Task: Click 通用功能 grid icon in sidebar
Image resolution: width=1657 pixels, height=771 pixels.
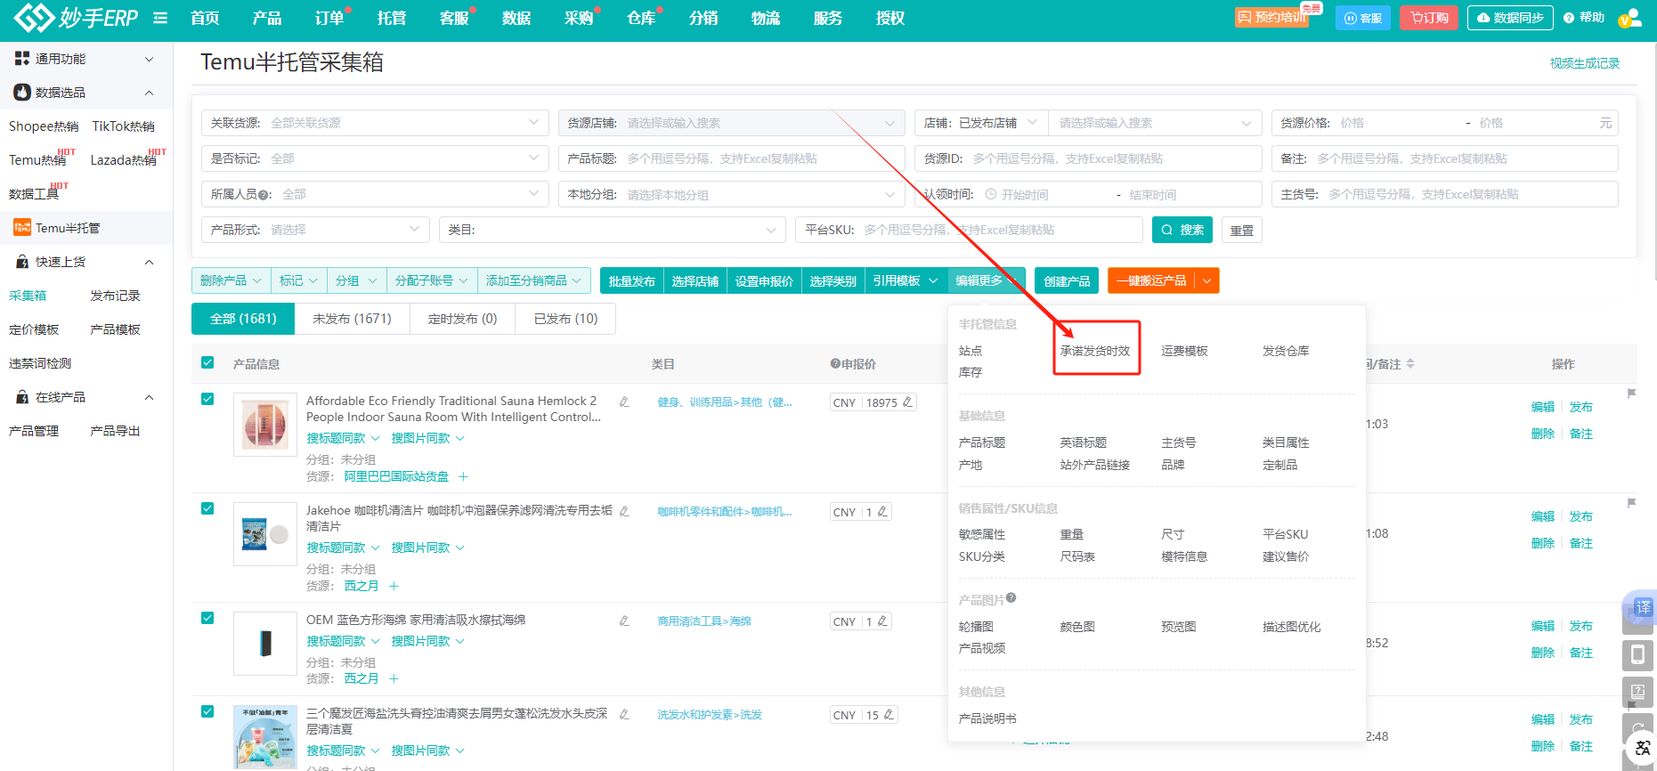Action: click(22, 59)
